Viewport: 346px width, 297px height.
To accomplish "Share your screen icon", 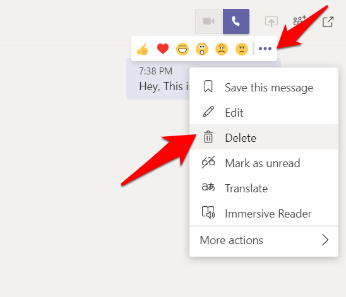I will click(271, 21).
